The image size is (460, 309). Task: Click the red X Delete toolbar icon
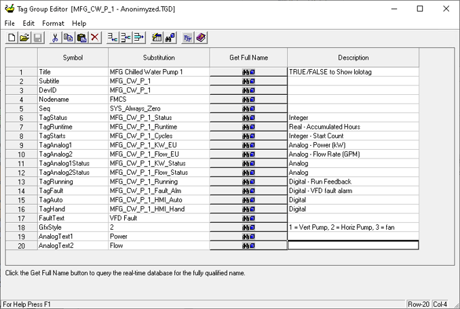95,38
